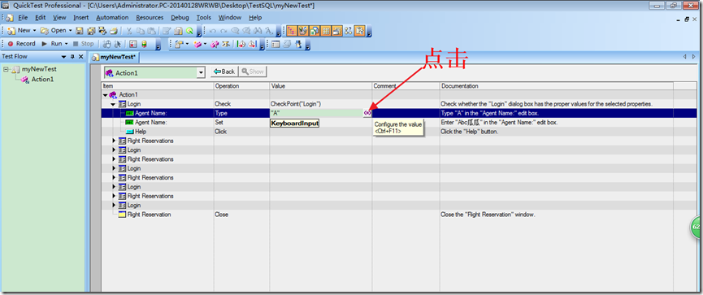
Task: Toggle the last orange highlighted view button
Action: pyautogui.click(x=359, y=31)
